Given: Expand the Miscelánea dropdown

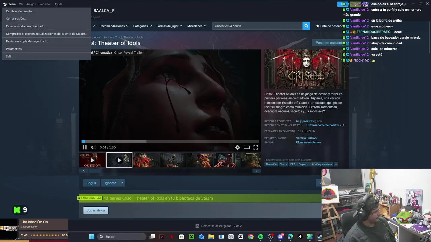Looking at the screenshot, I should pyautogui.click(x=197, y=26).
